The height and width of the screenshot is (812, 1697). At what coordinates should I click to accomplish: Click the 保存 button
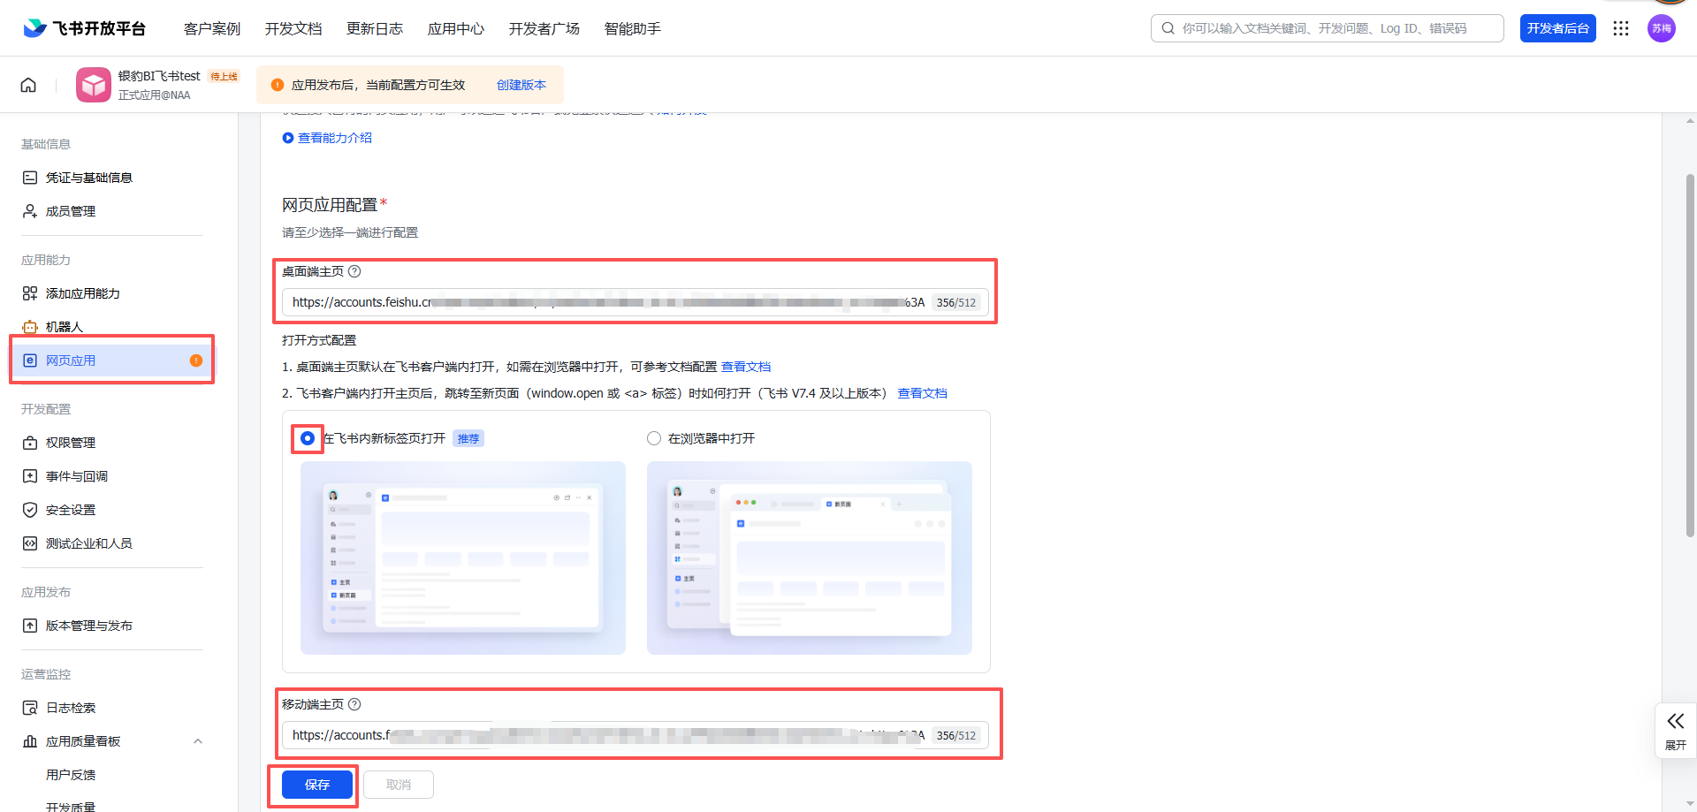(x=316, y=785)
